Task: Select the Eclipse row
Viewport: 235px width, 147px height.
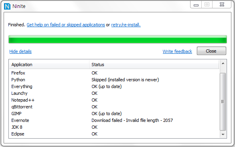Action: (114, 134)
